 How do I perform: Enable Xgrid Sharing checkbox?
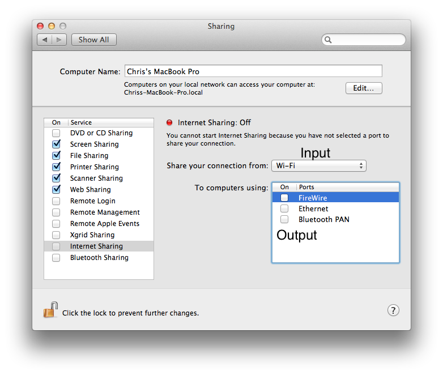(x=56, y=235)
